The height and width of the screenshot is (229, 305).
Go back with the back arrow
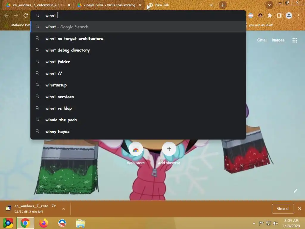tap(7, 16)
